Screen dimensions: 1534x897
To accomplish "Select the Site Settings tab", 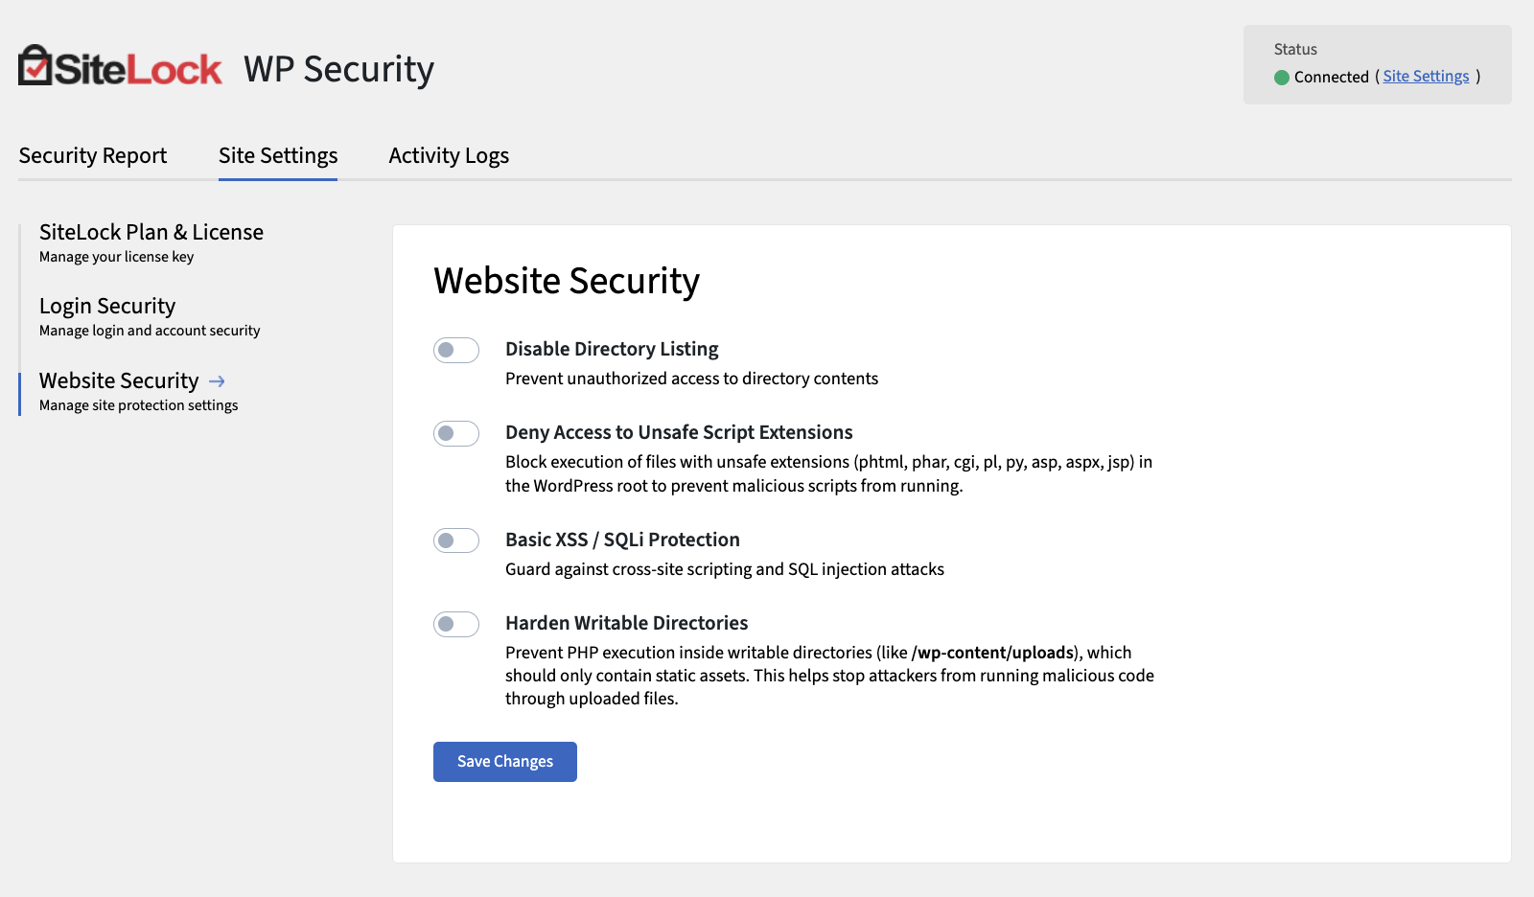I will click(x=278, y=156).
